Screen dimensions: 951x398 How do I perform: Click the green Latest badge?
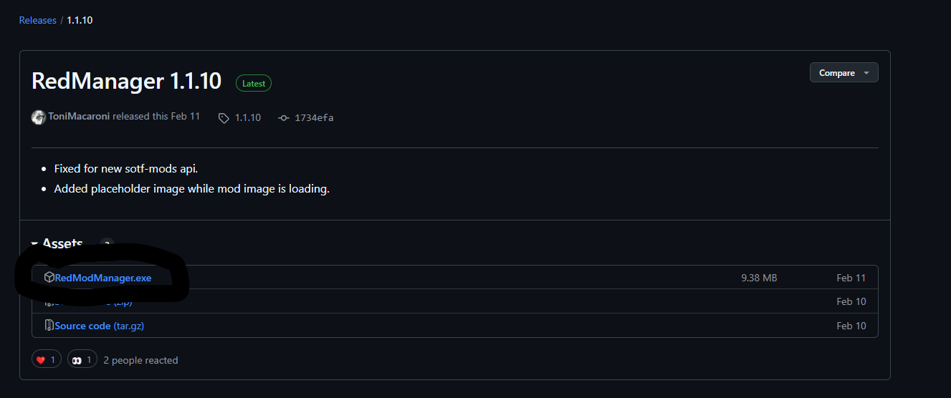(254, 84)
